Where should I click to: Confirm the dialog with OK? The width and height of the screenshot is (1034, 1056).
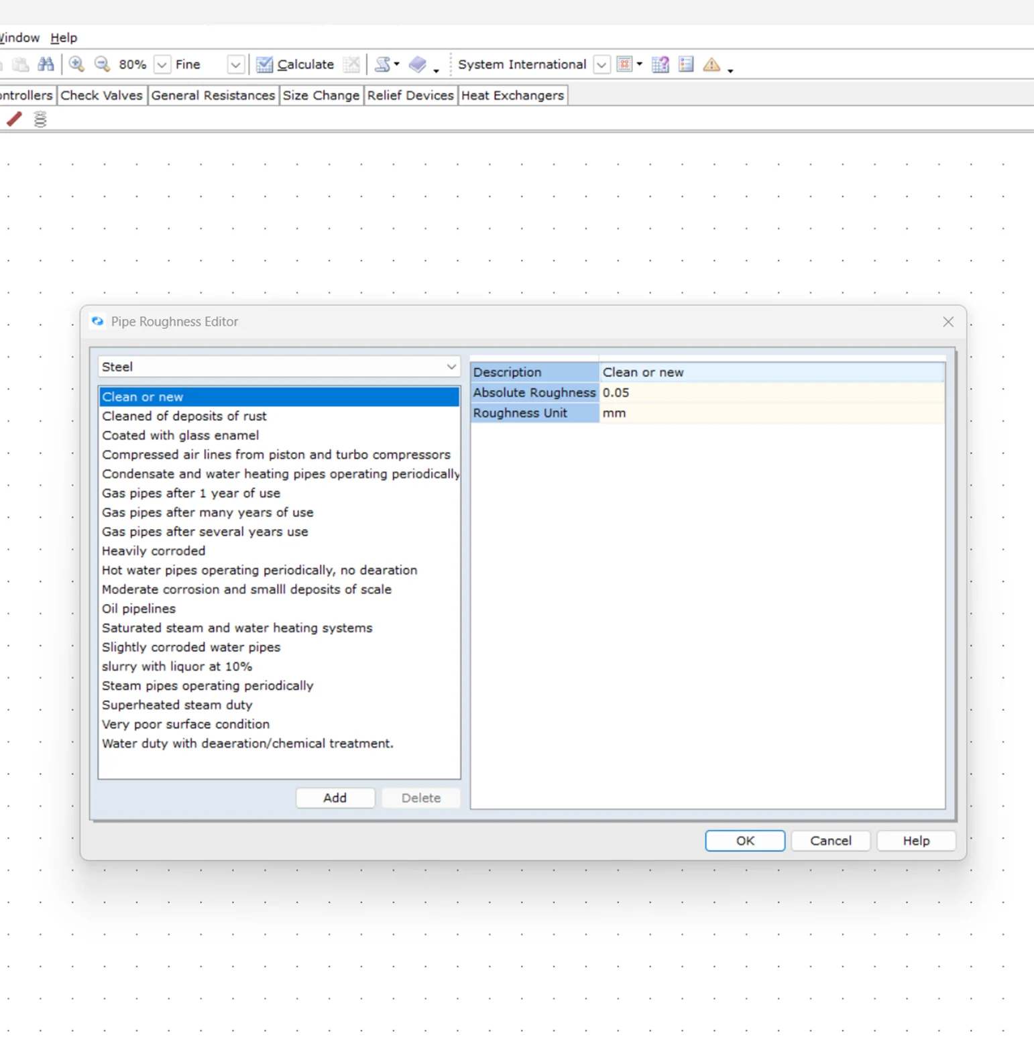click(x=744, y=841)
